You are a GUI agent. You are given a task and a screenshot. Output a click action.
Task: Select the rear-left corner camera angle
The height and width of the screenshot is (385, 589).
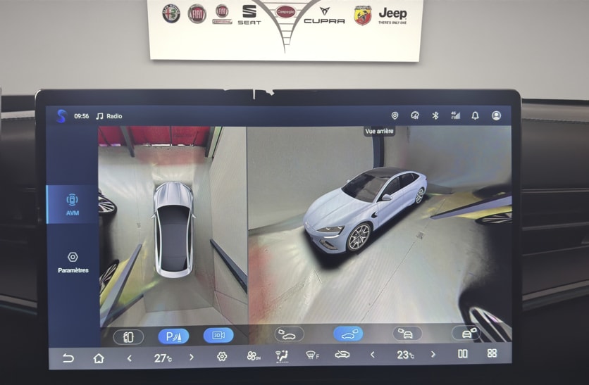(407, 333)
